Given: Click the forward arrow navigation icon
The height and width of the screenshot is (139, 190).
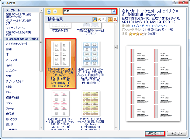Looking at the screenshot, I should [55, 11].
